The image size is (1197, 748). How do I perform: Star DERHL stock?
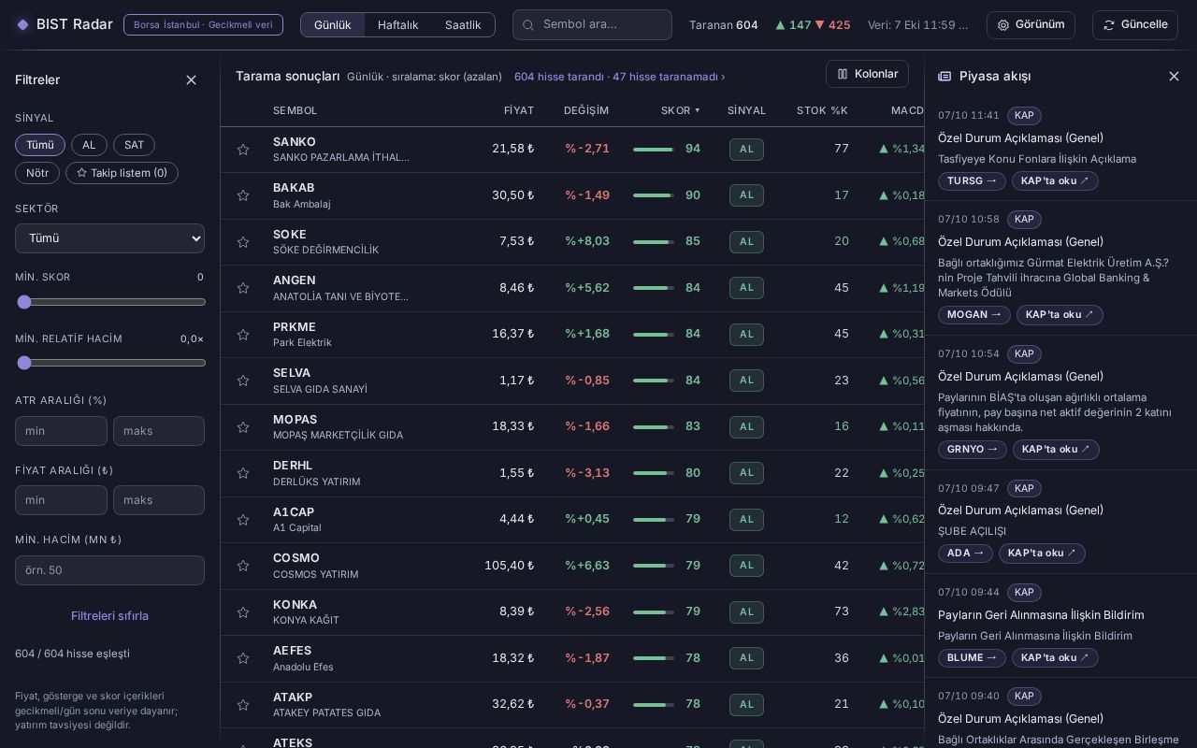click(x=243, y=473)
